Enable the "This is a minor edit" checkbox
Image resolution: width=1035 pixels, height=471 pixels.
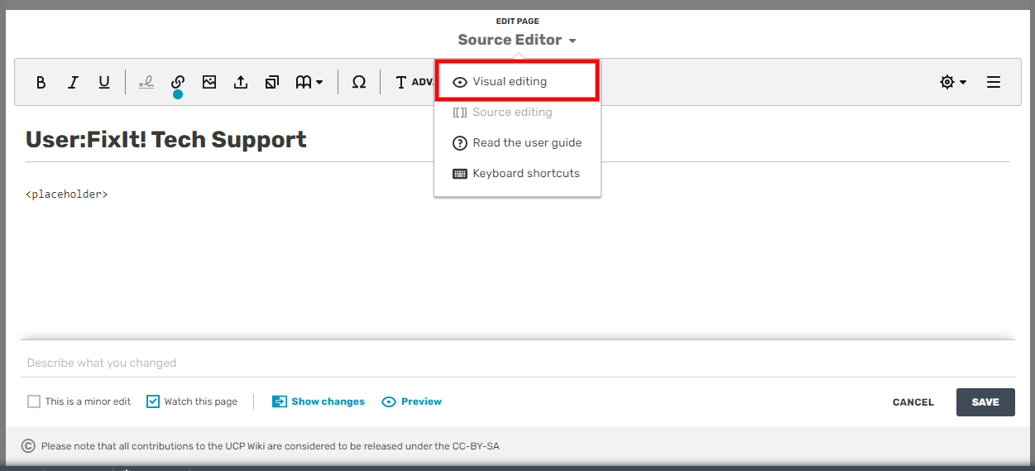pos(34,401)
